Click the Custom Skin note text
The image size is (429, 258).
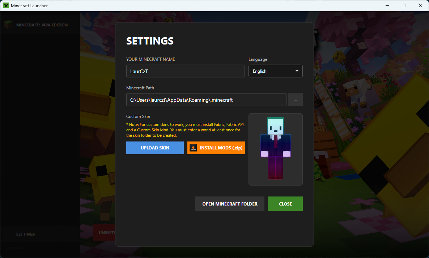tap(185, 130)
